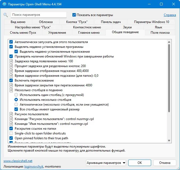Open the 'Справка' help link
180x170 pixels.
coord(170,15)
